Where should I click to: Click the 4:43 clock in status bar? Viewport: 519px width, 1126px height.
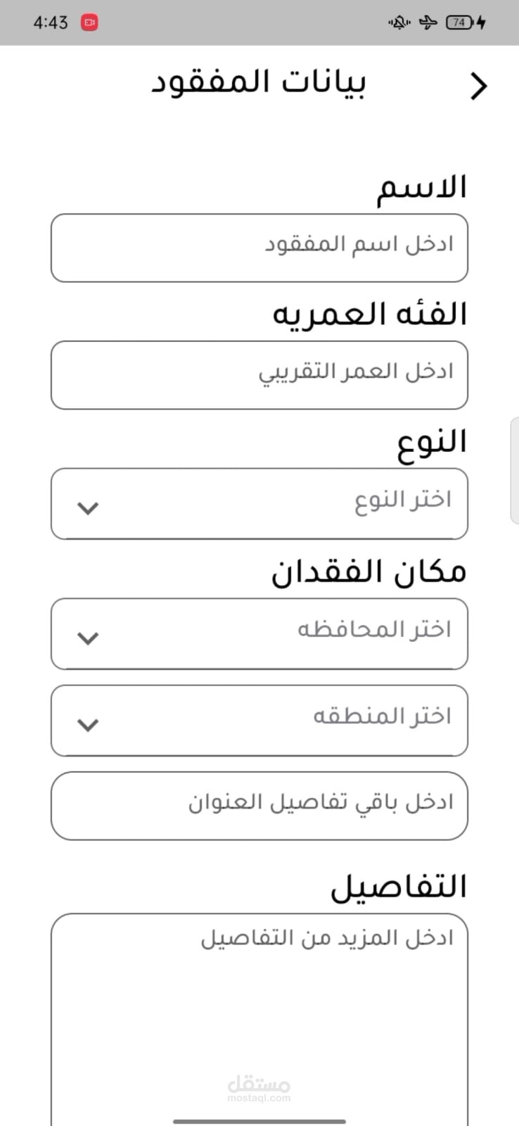click(x=51, y=23)
